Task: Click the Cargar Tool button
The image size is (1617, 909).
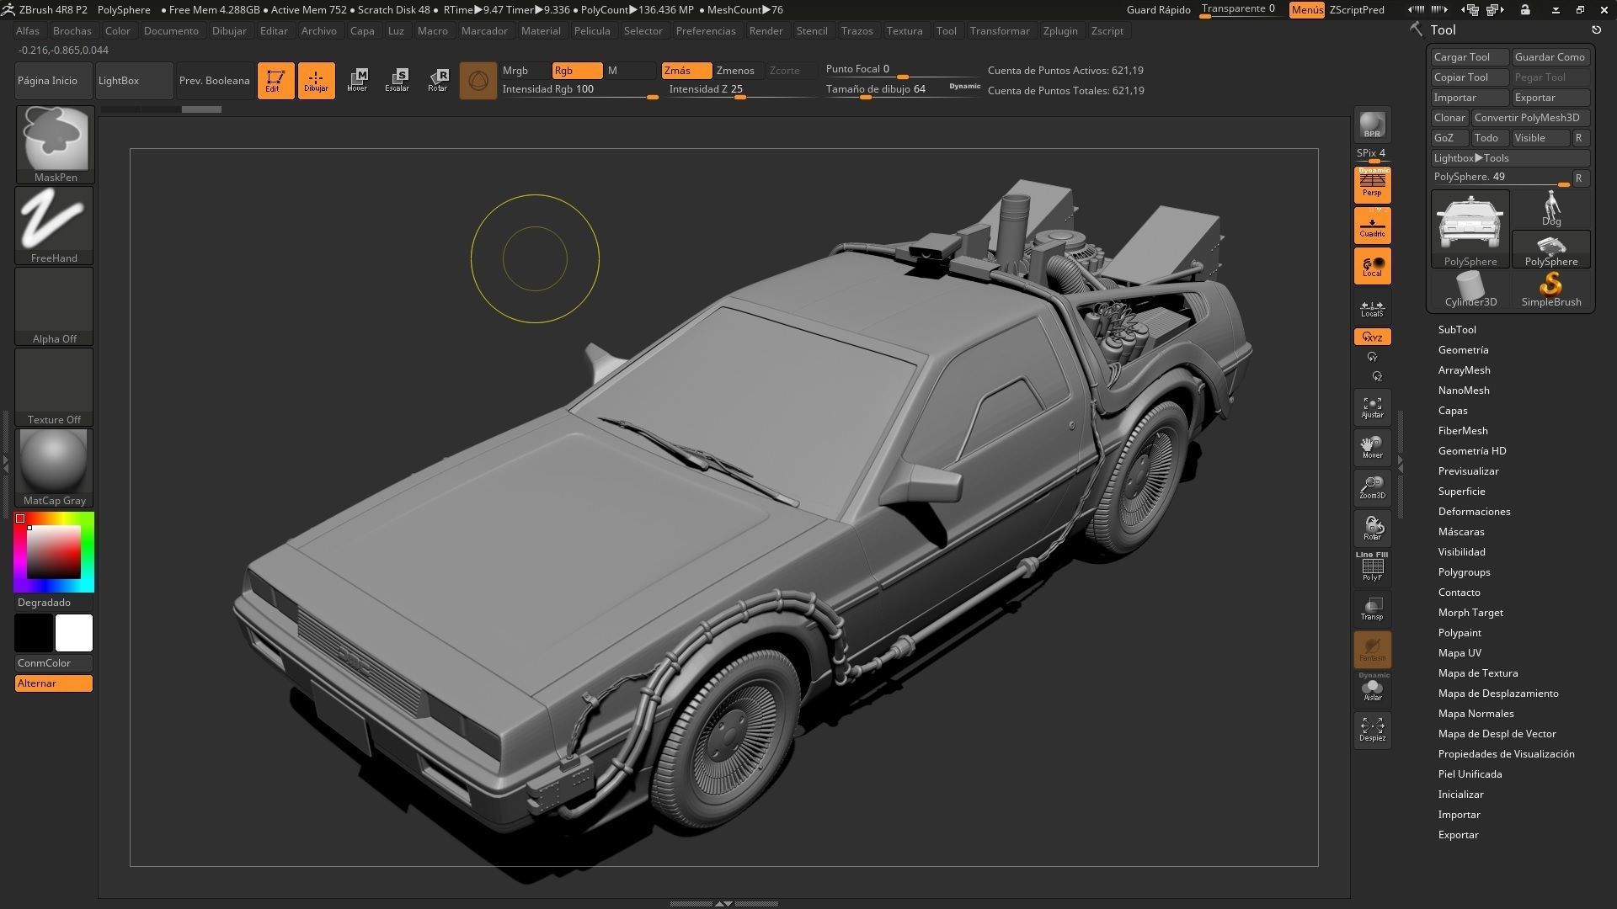Action: click(x=1470, y=57)
